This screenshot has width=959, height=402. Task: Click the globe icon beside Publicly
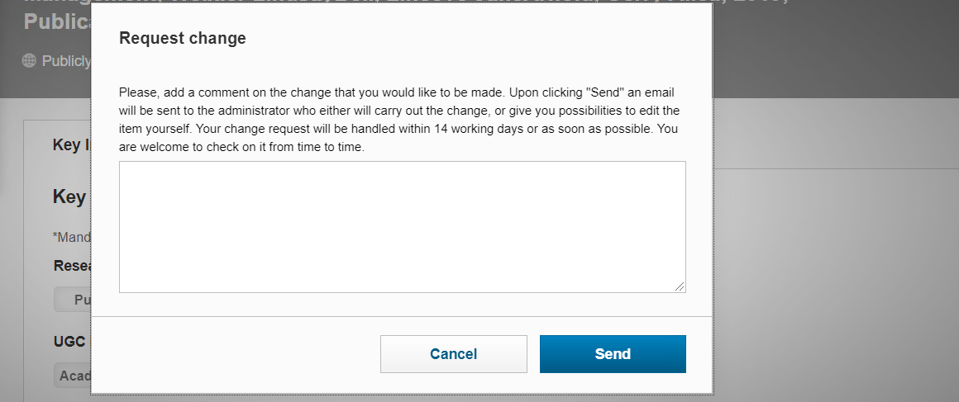pos(30,60)
